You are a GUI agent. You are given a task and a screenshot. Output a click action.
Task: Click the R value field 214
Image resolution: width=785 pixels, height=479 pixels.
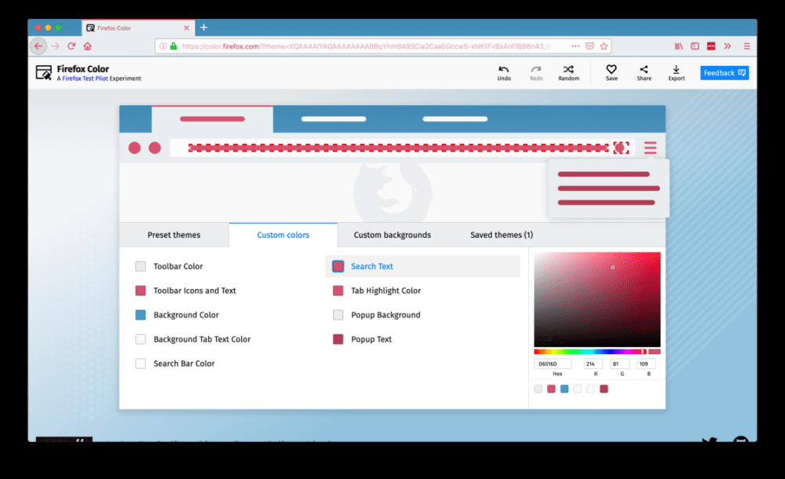pos(593,364)
